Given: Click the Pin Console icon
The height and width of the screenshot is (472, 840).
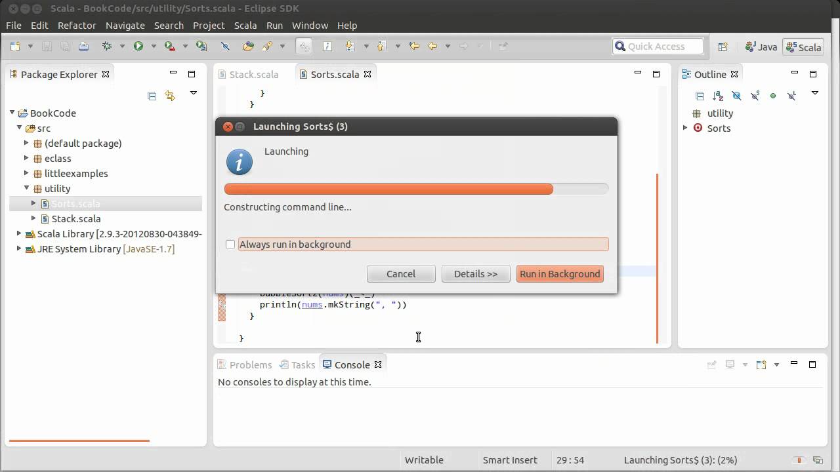Looking at the screenshot, I should click(711, 364).
